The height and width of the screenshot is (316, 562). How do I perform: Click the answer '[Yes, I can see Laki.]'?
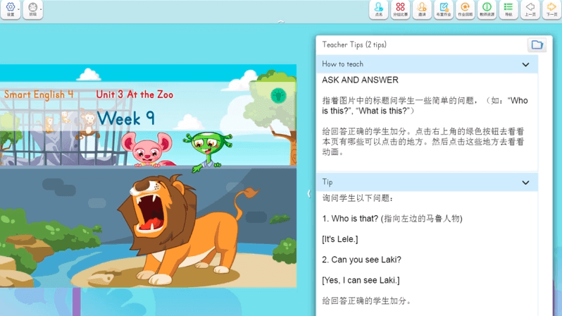click(x=361, y=280)
